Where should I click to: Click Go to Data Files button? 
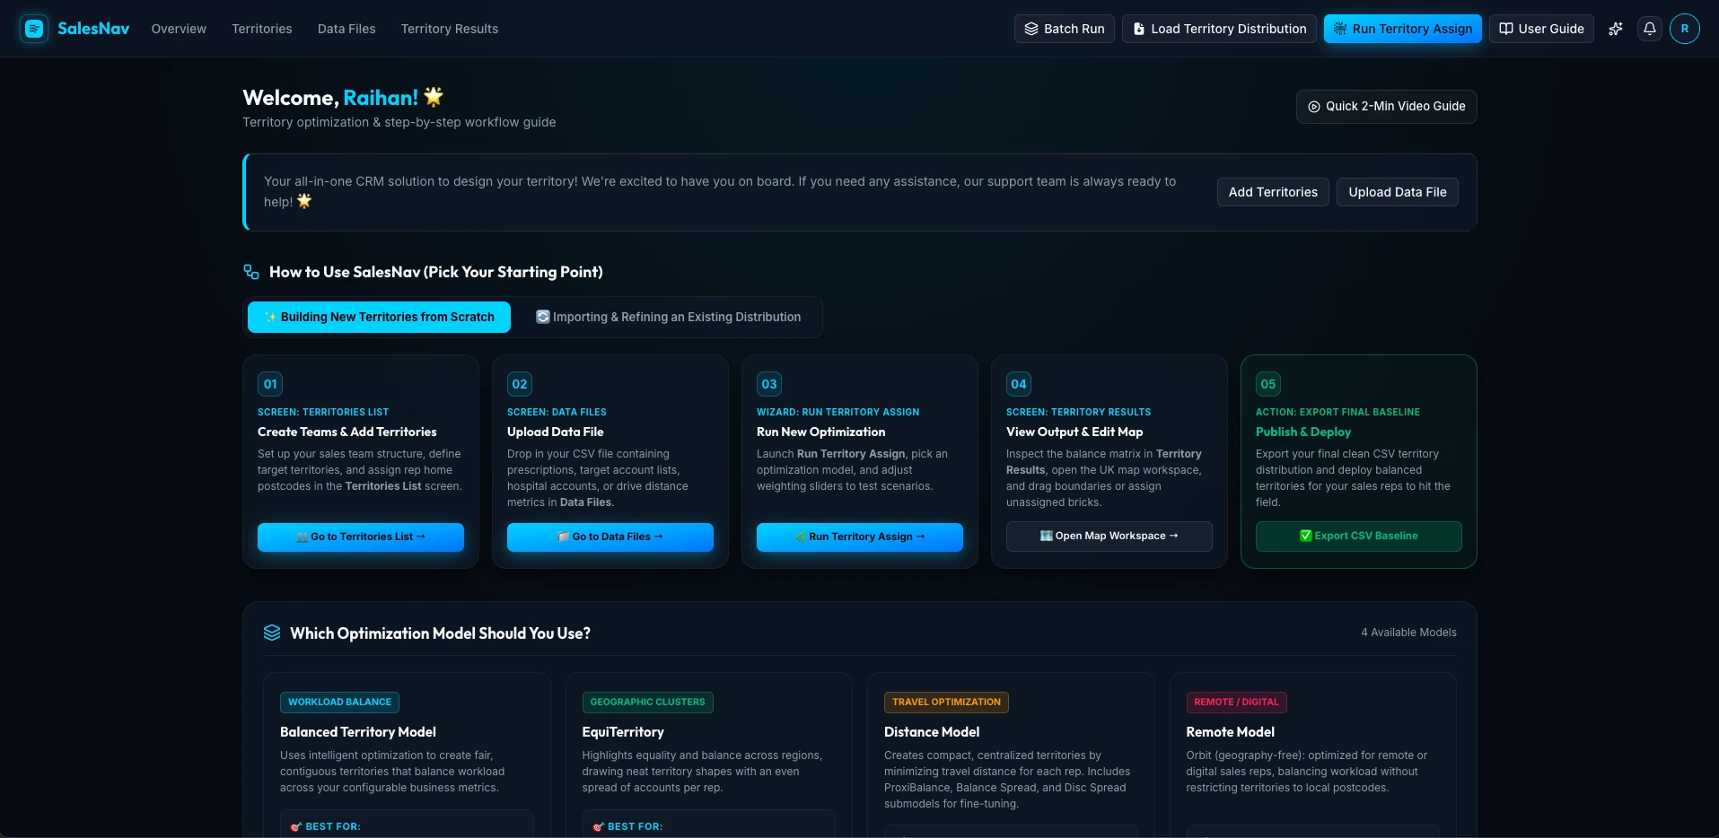pos(610,537)
